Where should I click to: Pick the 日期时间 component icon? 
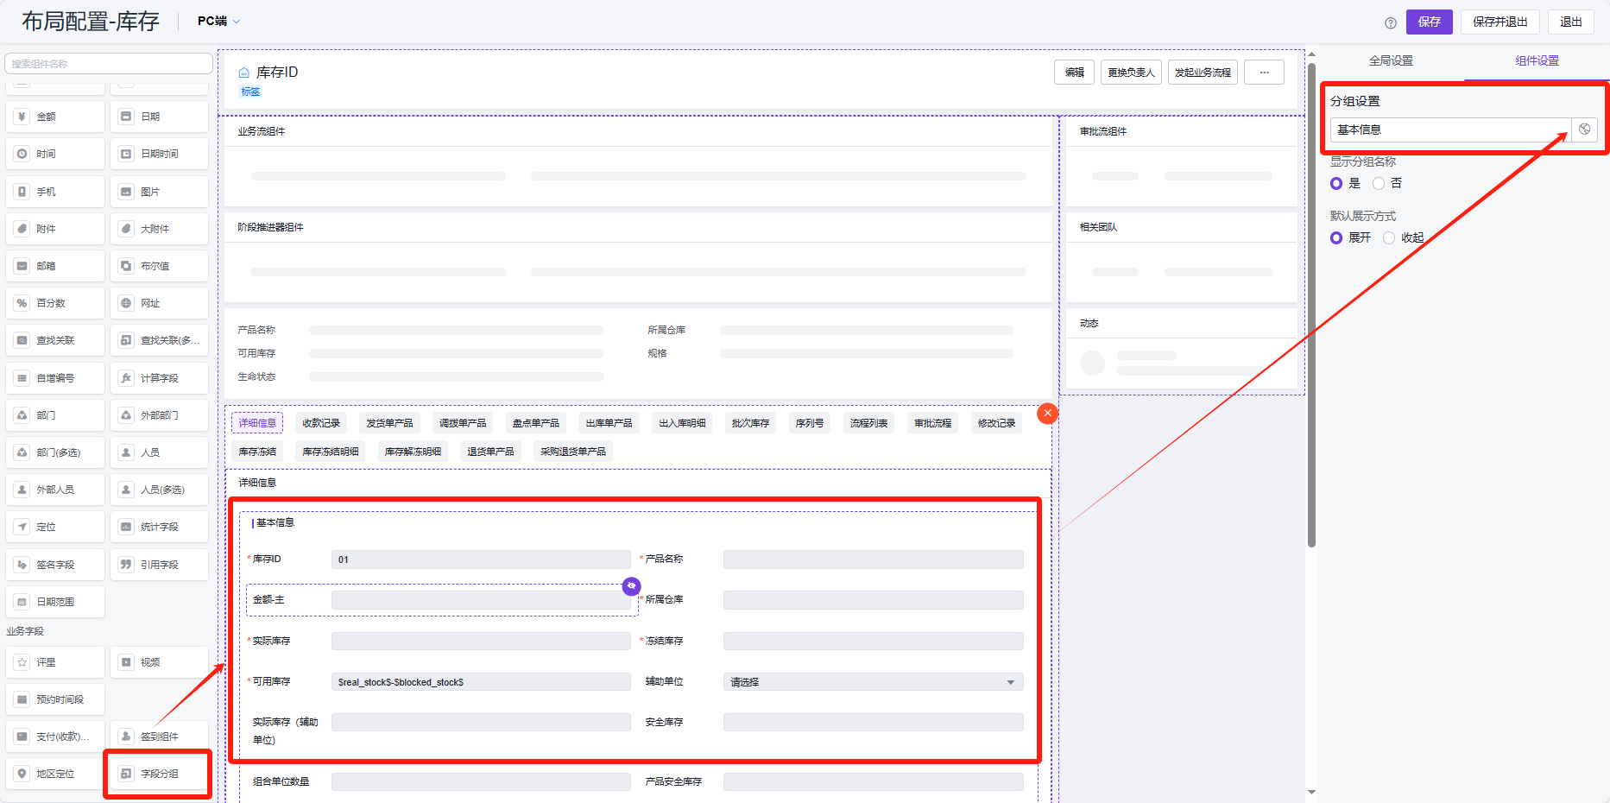[126, 154]
